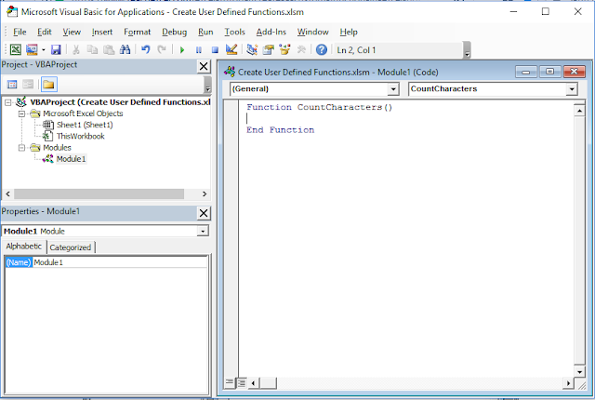Select the VBAProject root item
Viewport: 595px width, 400px height.
click(x=120, y=102)
